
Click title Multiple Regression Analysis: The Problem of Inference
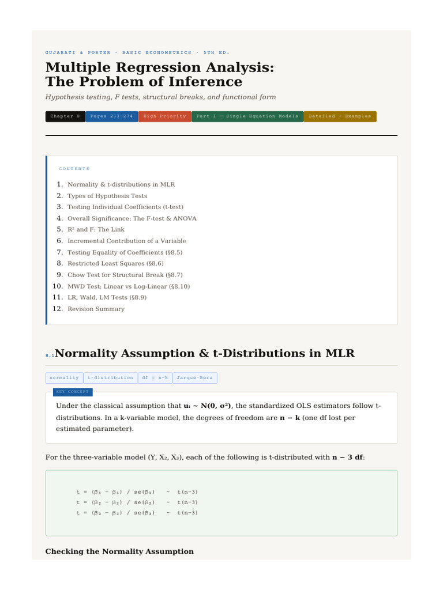160,74
